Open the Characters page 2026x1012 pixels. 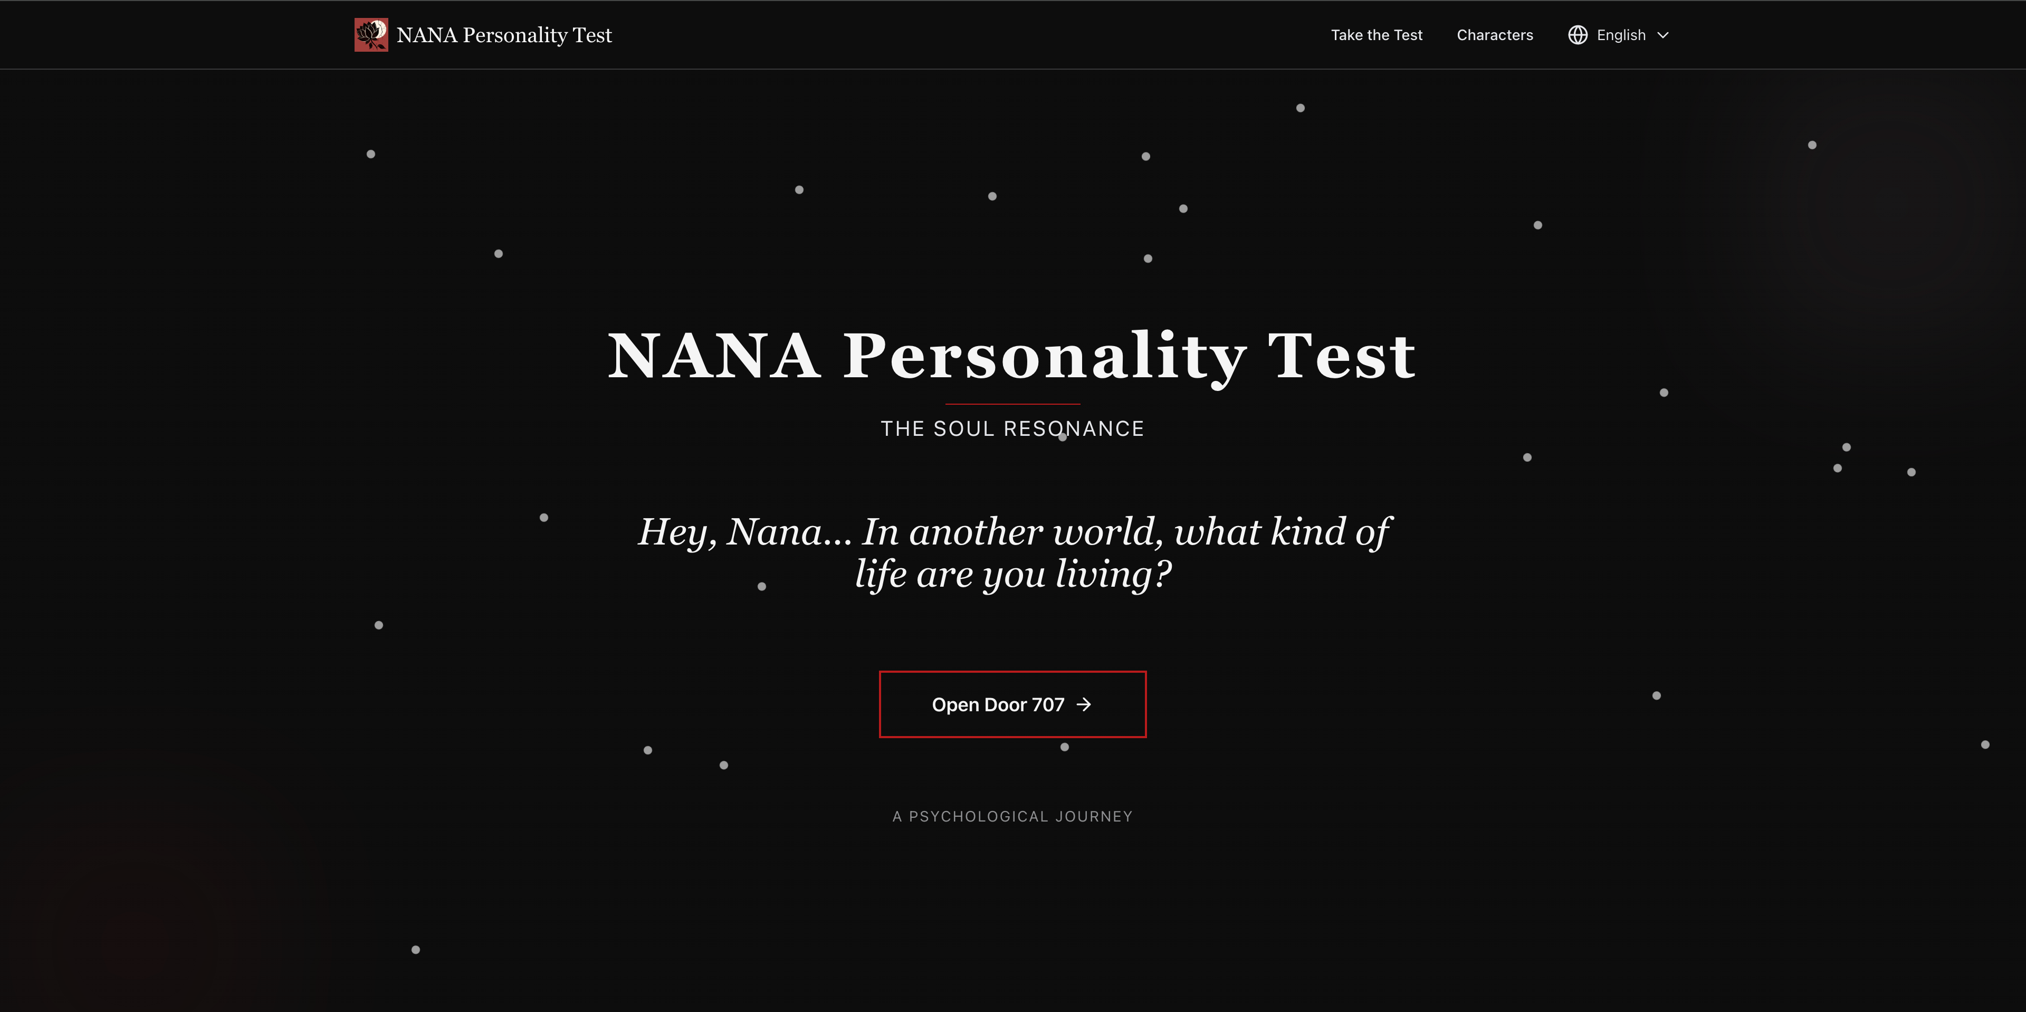(1494, 35)
